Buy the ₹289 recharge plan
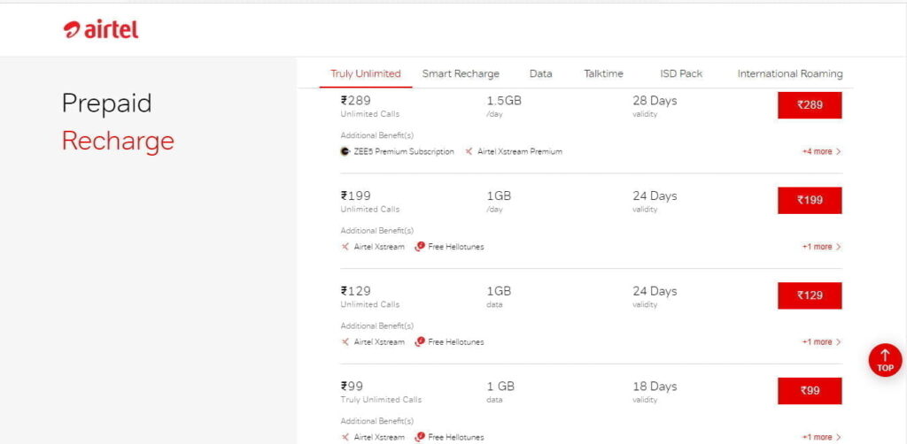Image resolution: width=907 pixels, height=444 pixels. pyautogui.click(x=810, y=105)
